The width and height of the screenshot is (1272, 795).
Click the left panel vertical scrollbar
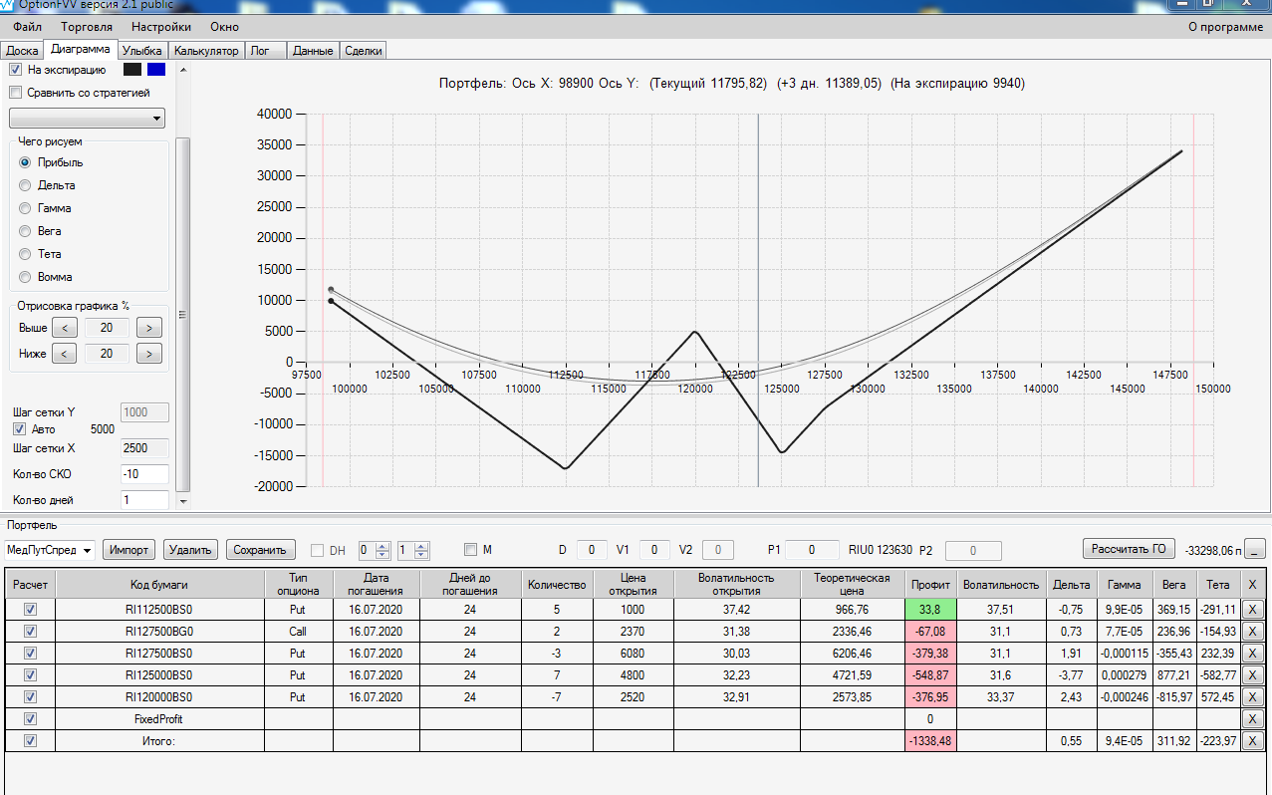click(182, 314)
